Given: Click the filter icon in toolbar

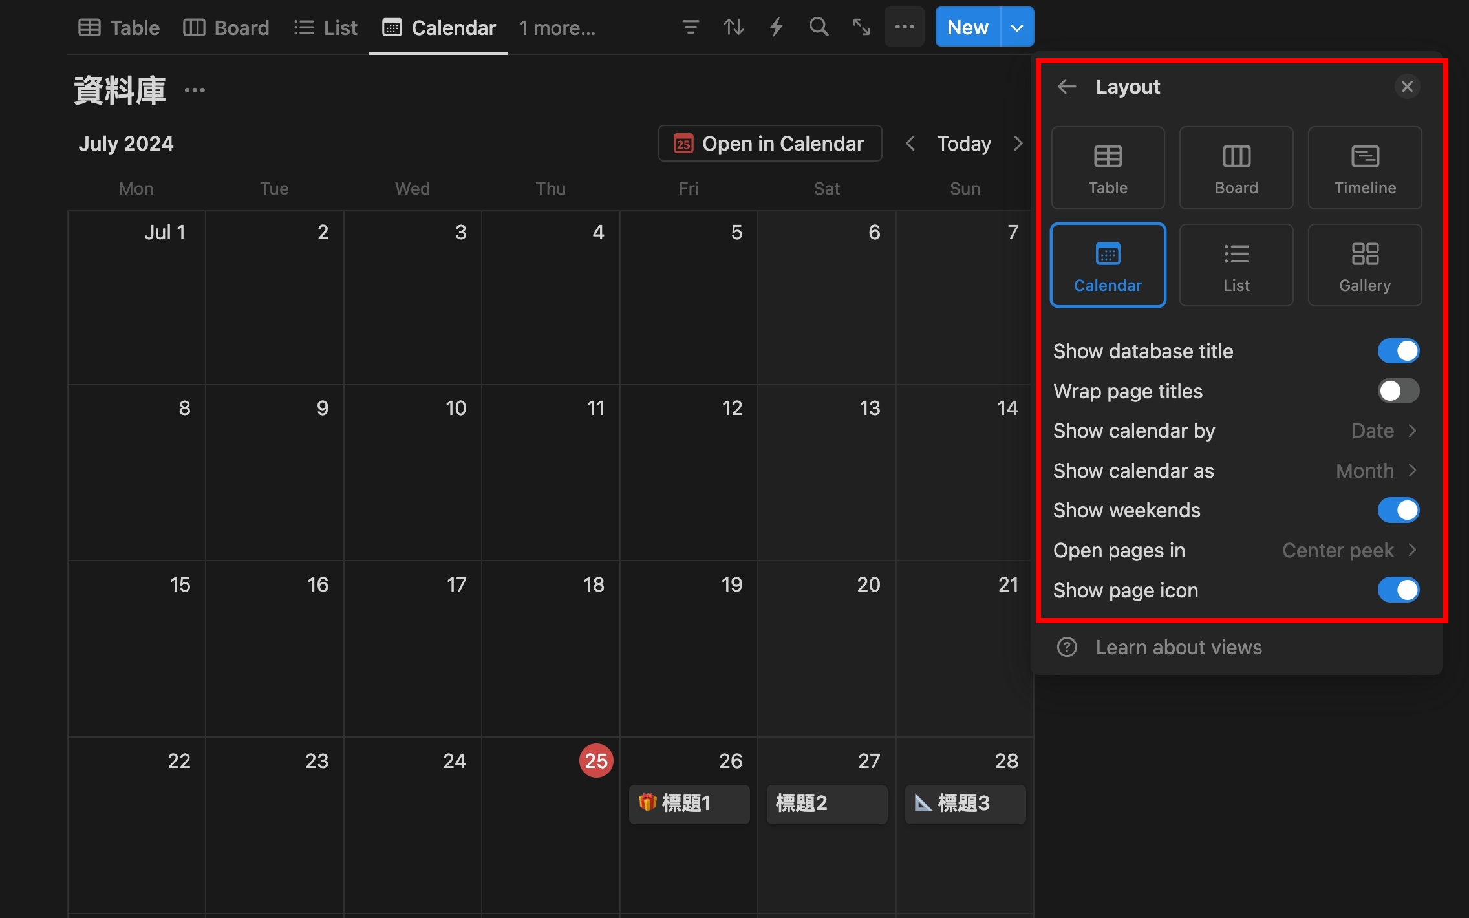Looking at the screenshot, I should click(691, 27).
